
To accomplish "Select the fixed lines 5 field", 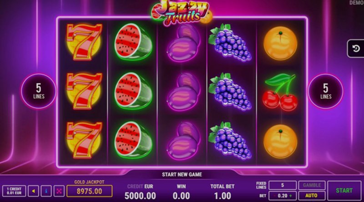I will (x=283, y=185).
